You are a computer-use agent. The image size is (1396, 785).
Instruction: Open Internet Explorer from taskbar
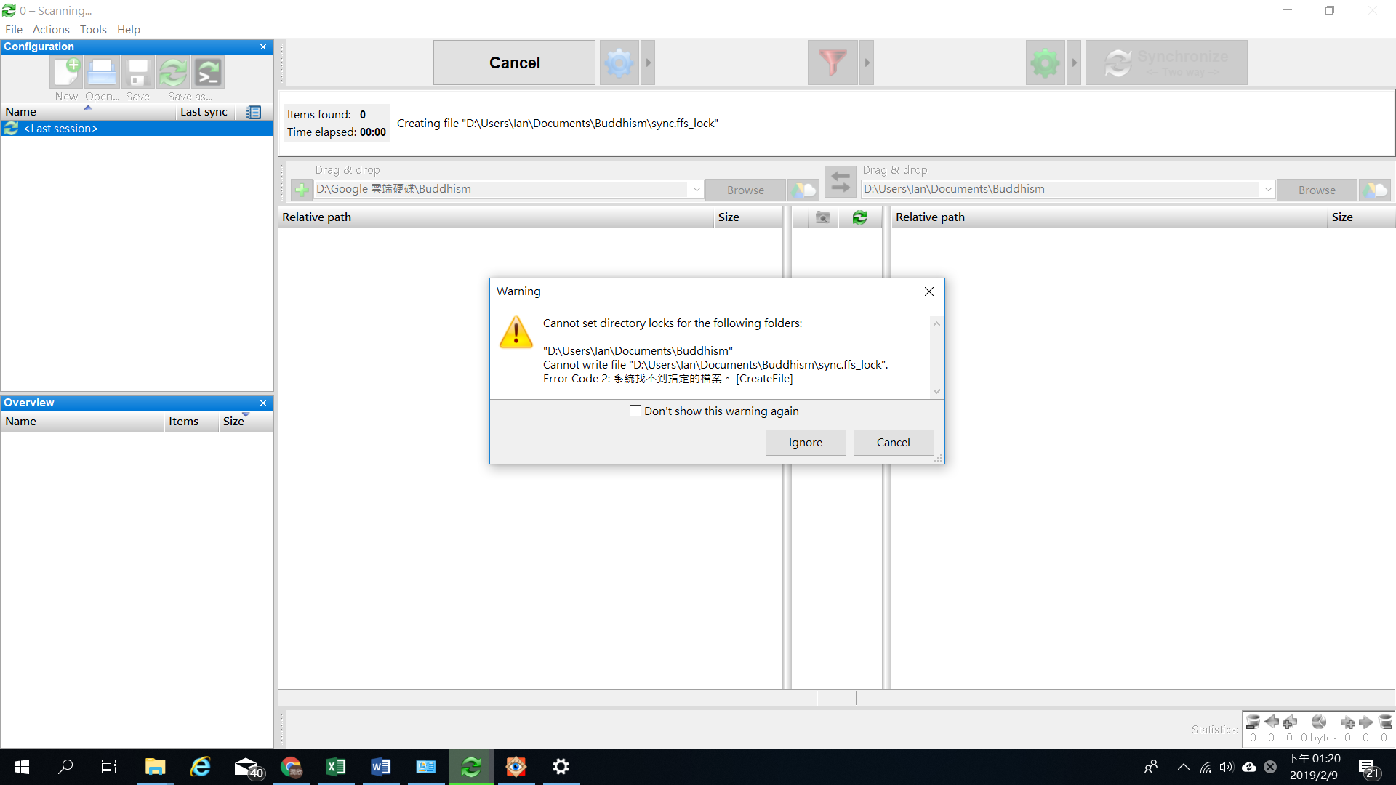coord(200,767)
